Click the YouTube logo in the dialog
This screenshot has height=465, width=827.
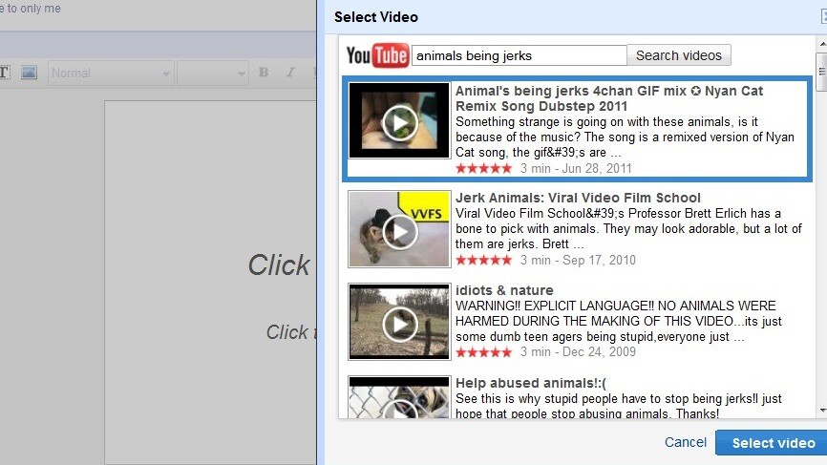click(x=377, y=55)
